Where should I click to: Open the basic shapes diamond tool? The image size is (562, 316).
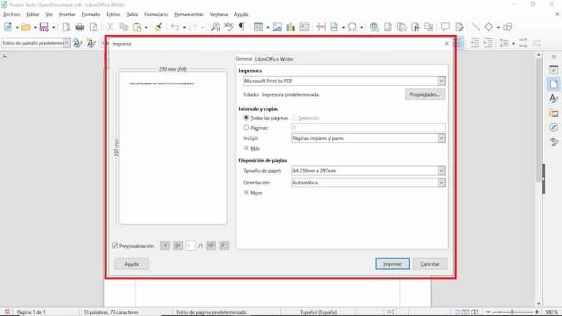click(x=489, y=27)
